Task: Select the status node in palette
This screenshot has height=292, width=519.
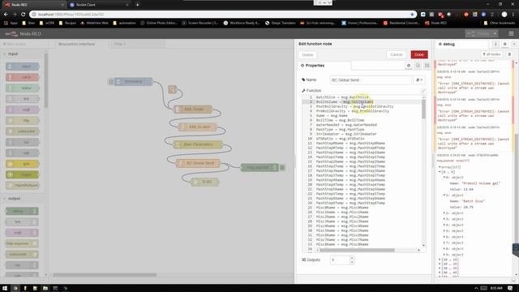Action: coord(23,88)
